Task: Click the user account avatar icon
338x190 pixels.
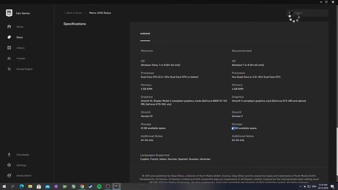Action: coord(9,176)
